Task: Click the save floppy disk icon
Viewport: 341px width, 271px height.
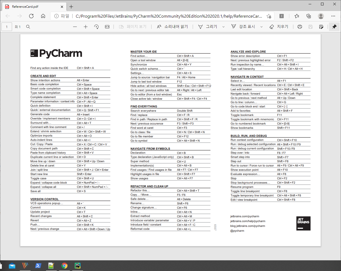Action: [310, 27]
